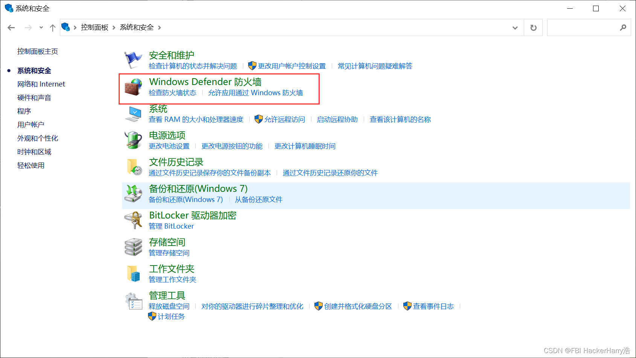This screenshot has width=636, height=358.
Task: Click 启动远程协助 link
Action: (337, 120)
